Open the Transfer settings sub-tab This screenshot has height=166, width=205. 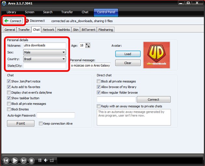[x=24, y=30]
